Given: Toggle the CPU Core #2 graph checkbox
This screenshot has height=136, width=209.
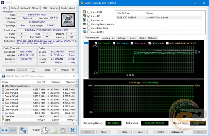Looking at the screenshot, I should [114, 43].
